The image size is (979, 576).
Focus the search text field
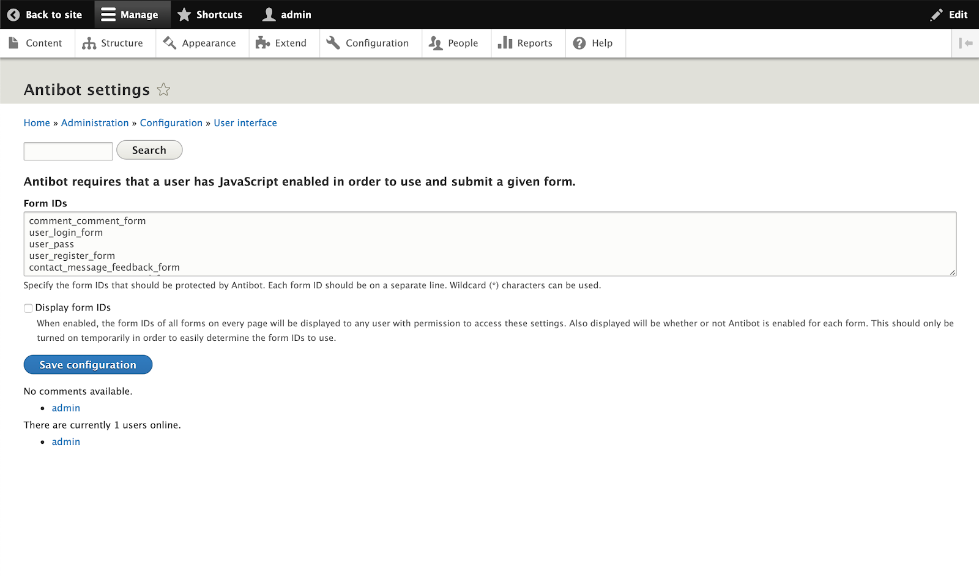(x=69, y=151)
